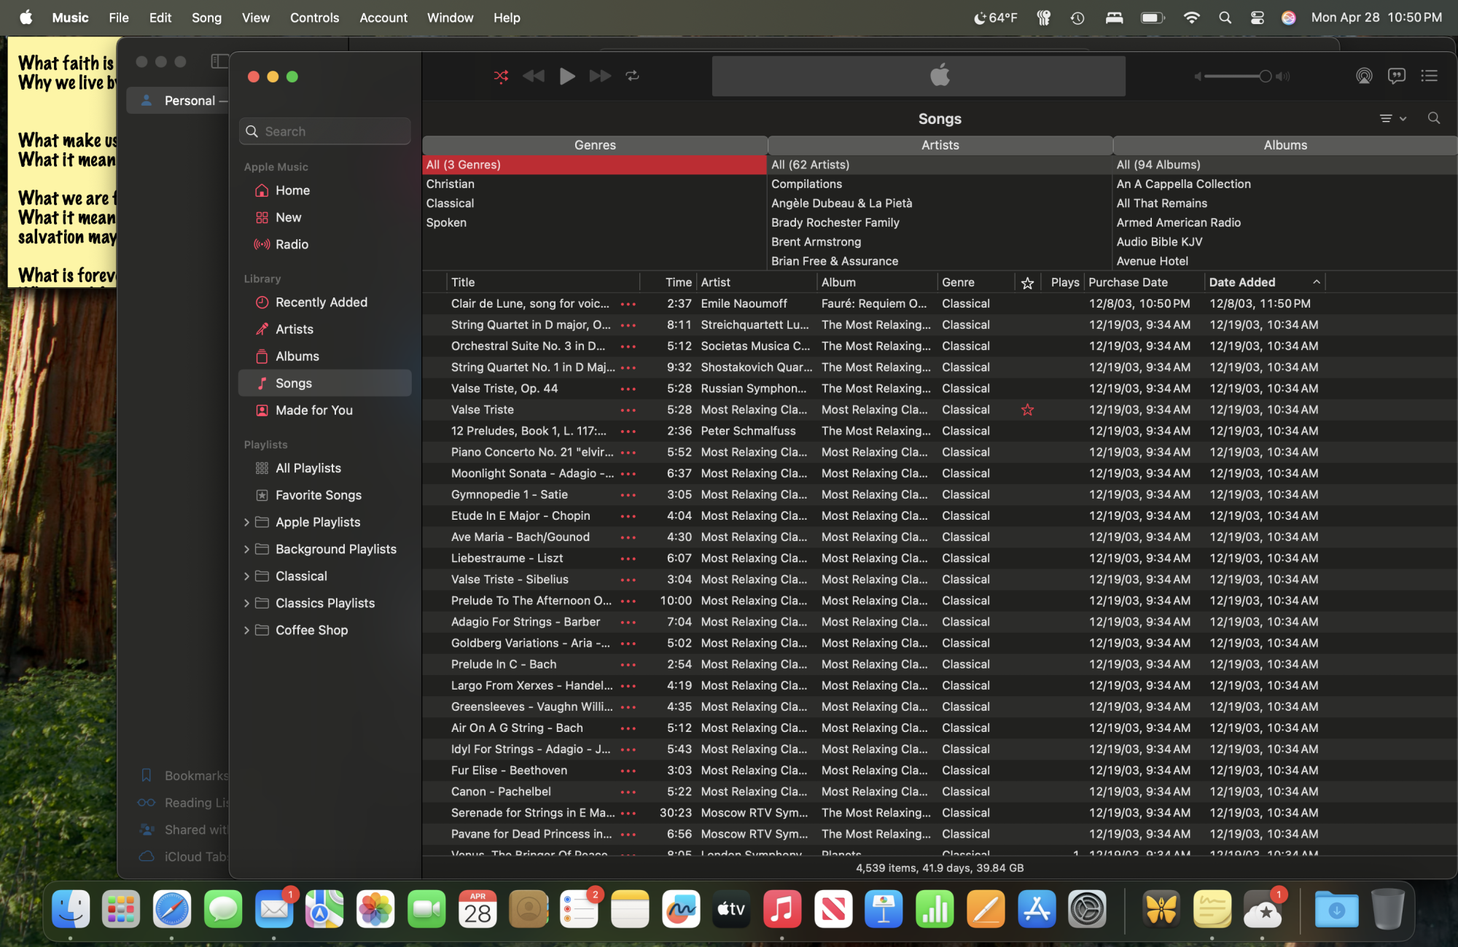Expand the Coffee Shop playlist folder
Viewport: 1458px width, 947px height.
[246, 630]
